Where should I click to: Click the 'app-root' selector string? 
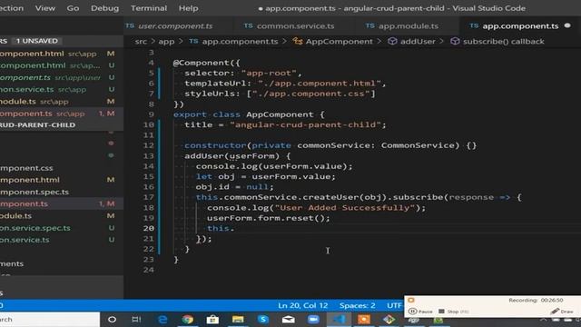point(269,73)
